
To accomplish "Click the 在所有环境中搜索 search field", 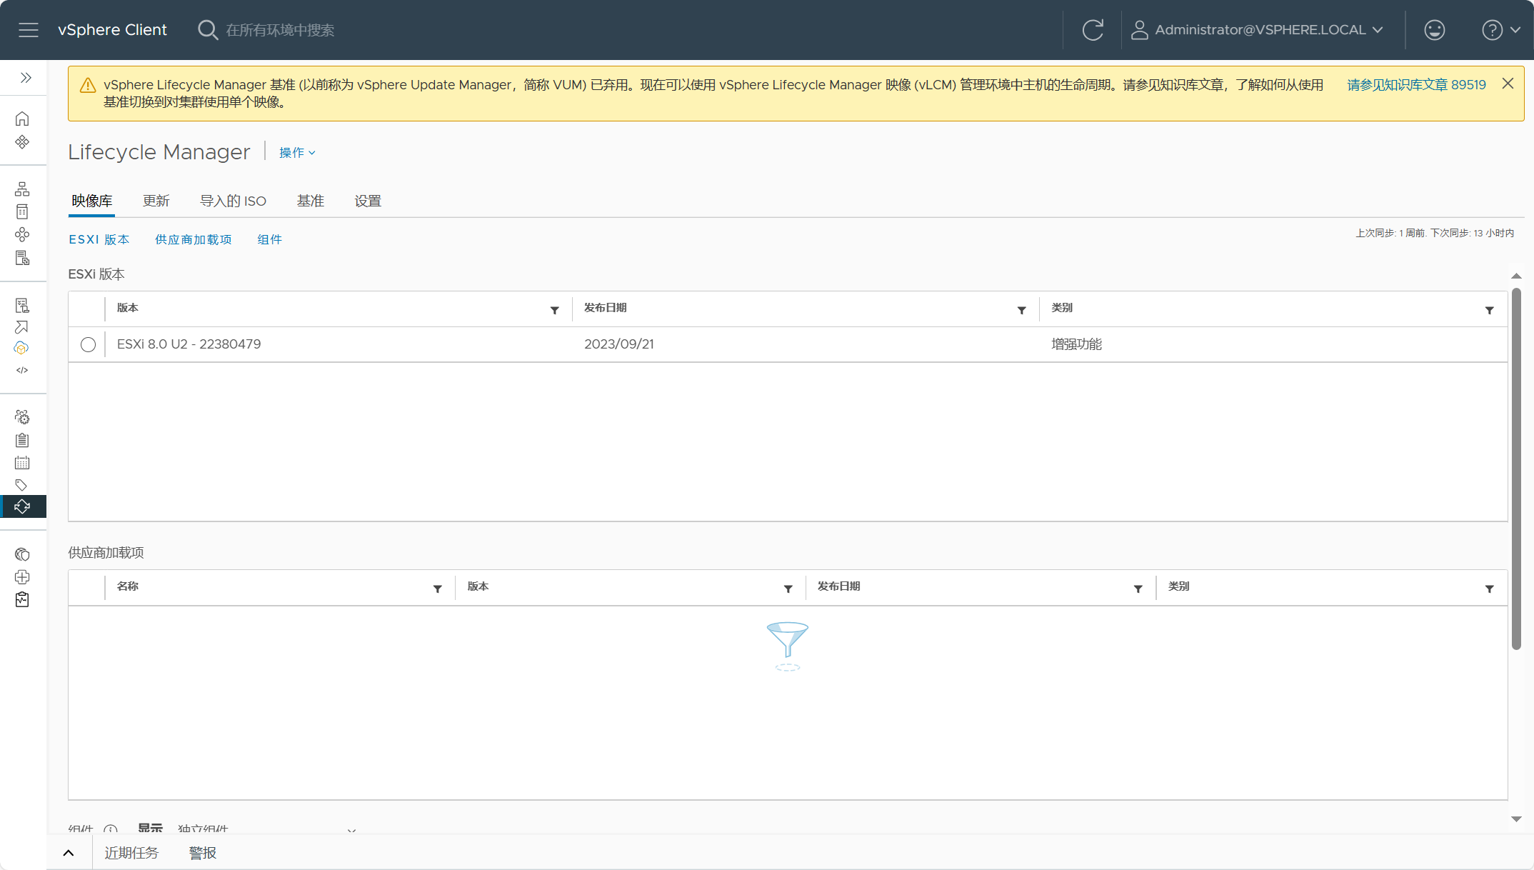I will (280, 30).
